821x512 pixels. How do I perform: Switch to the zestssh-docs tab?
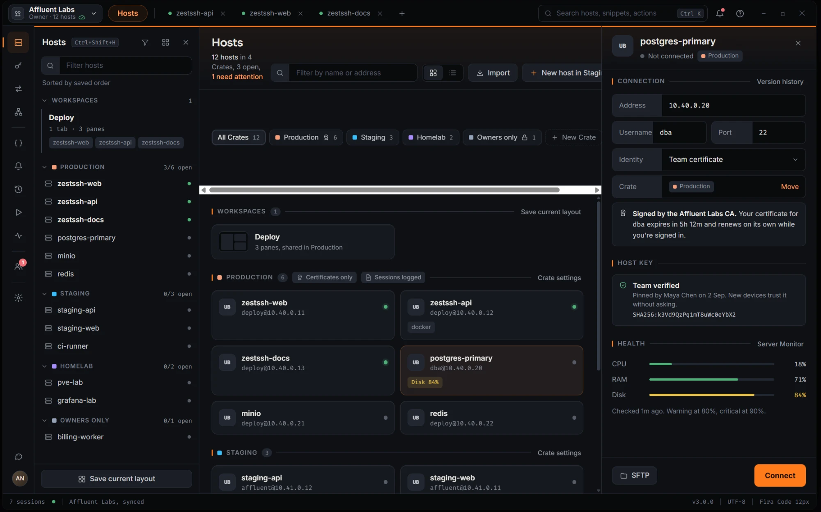click(x=349, y=13)
